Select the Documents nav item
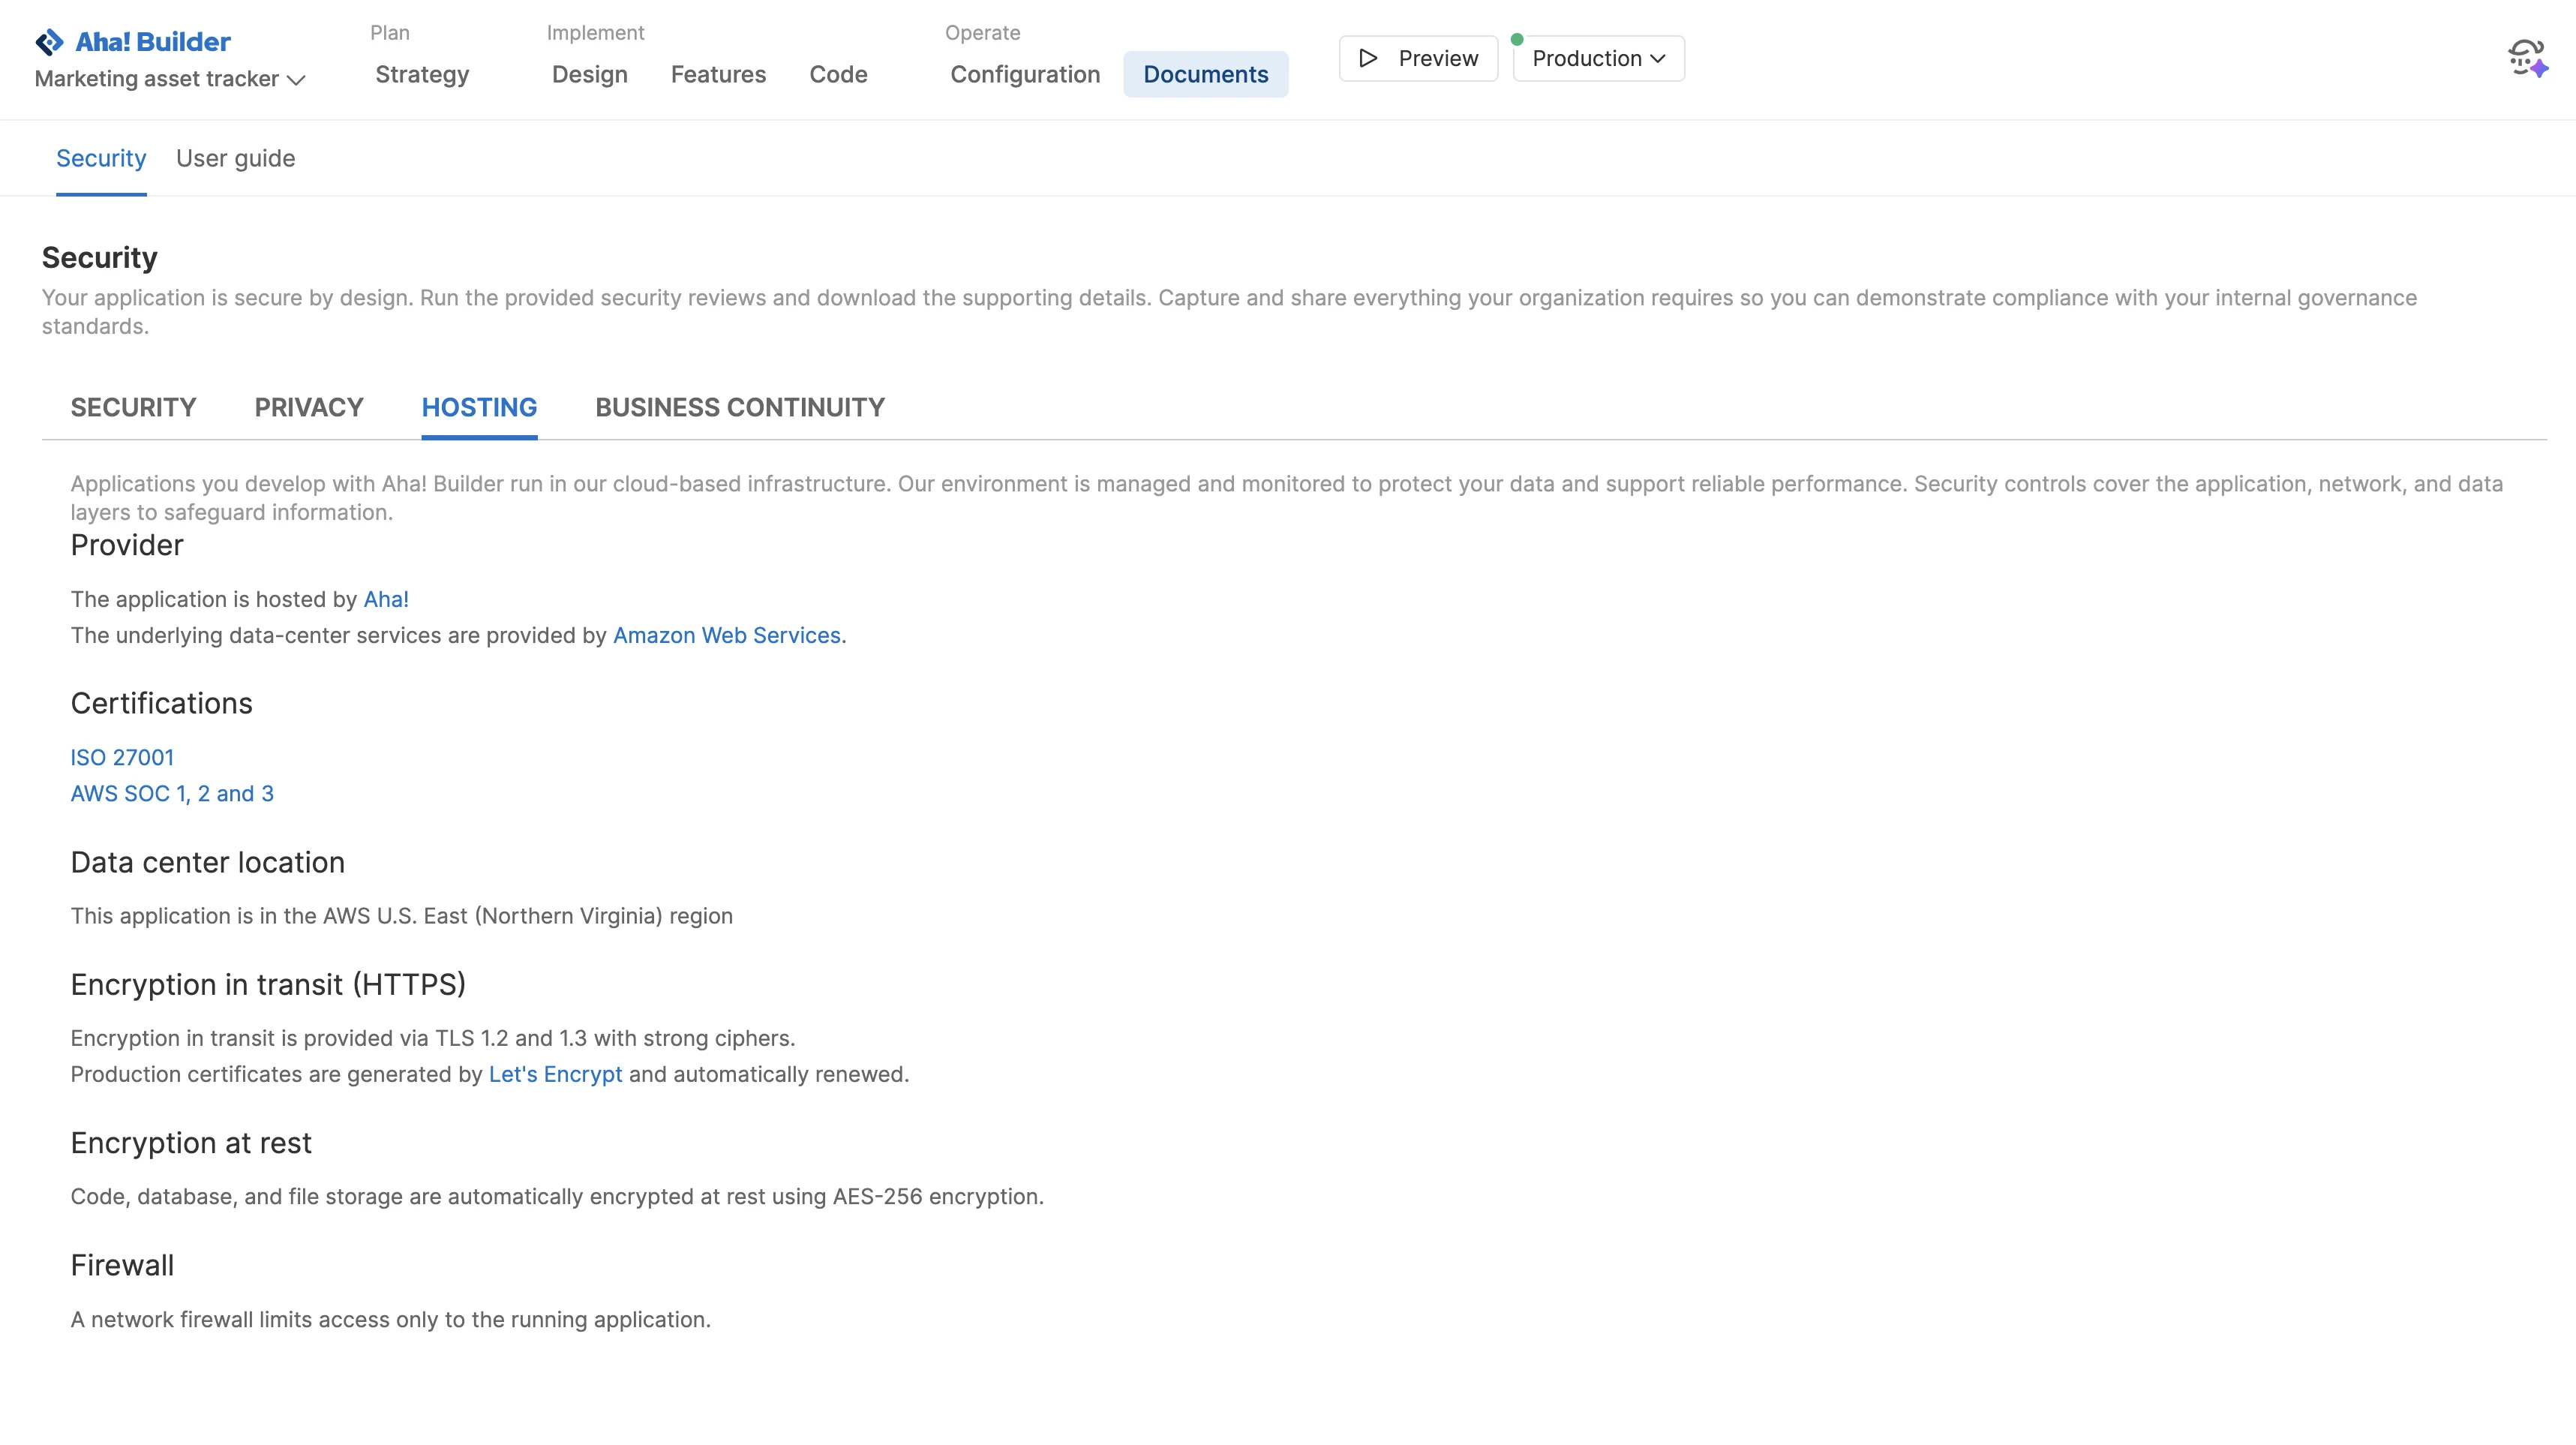The height and width of the screenshot is (1445, 2576). (1205, 74)
